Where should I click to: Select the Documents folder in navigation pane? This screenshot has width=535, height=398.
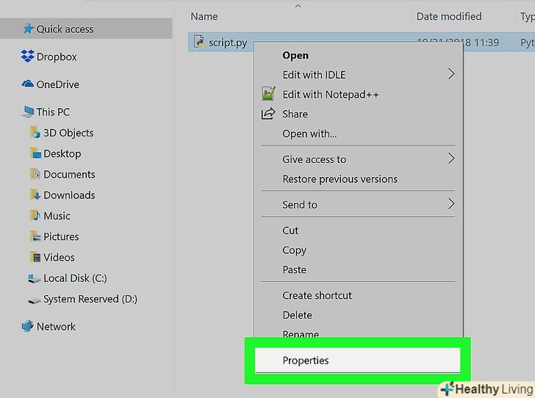pyautogui.click(x=69, y=175)
